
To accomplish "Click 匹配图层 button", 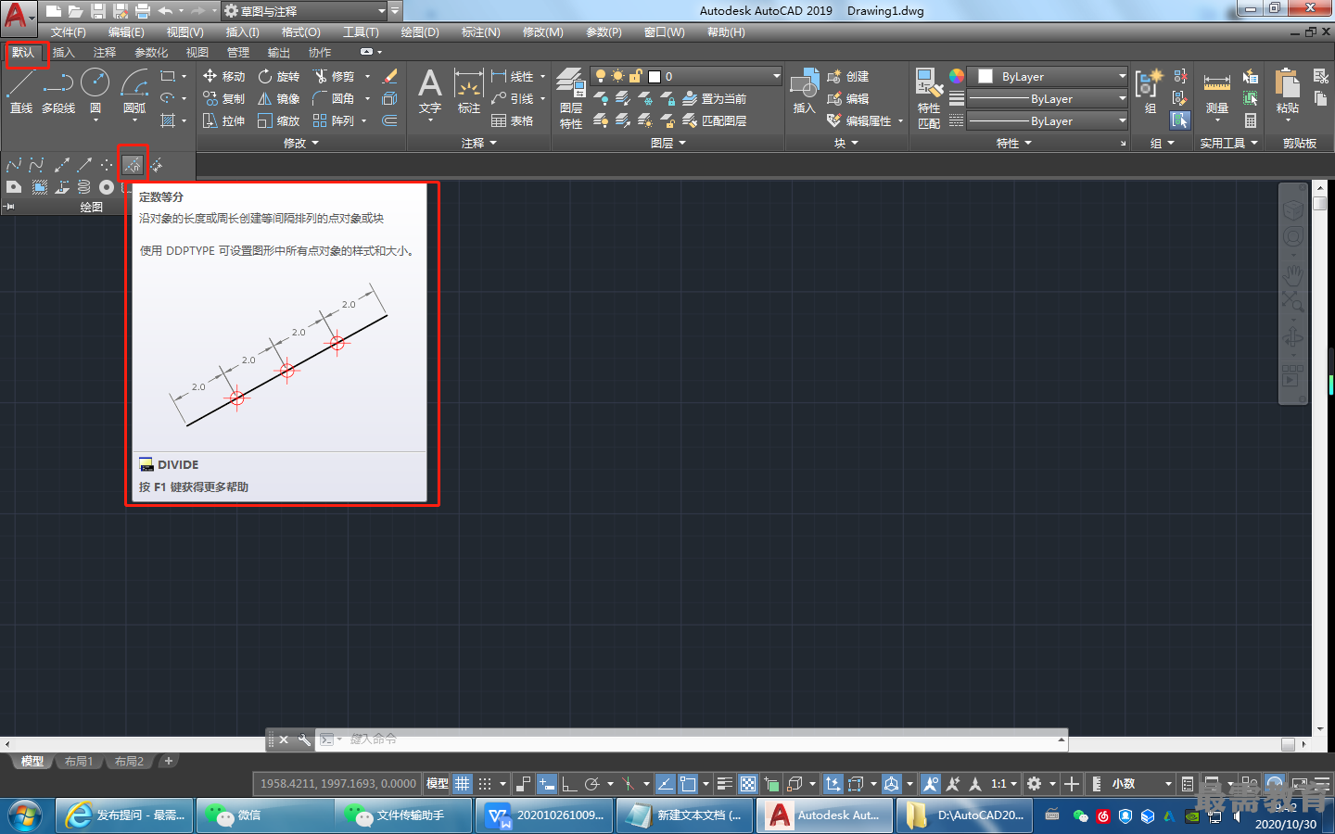I will pos(714,120).
